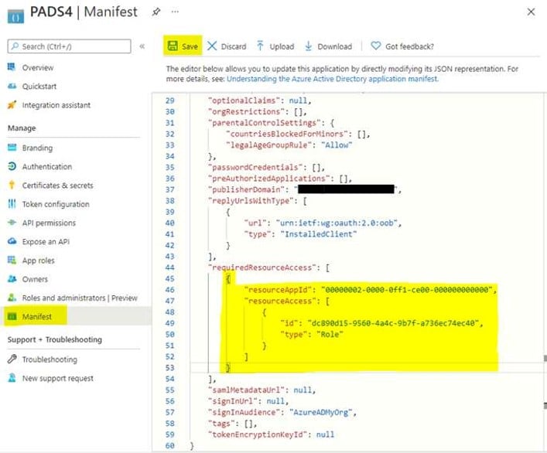Click the Roles and administrators icon
The image size is (547, 453).
(12, 298)
